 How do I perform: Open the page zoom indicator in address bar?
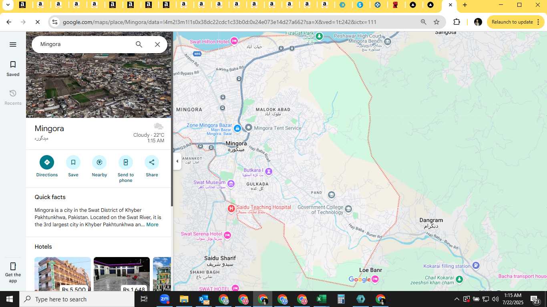423,22
